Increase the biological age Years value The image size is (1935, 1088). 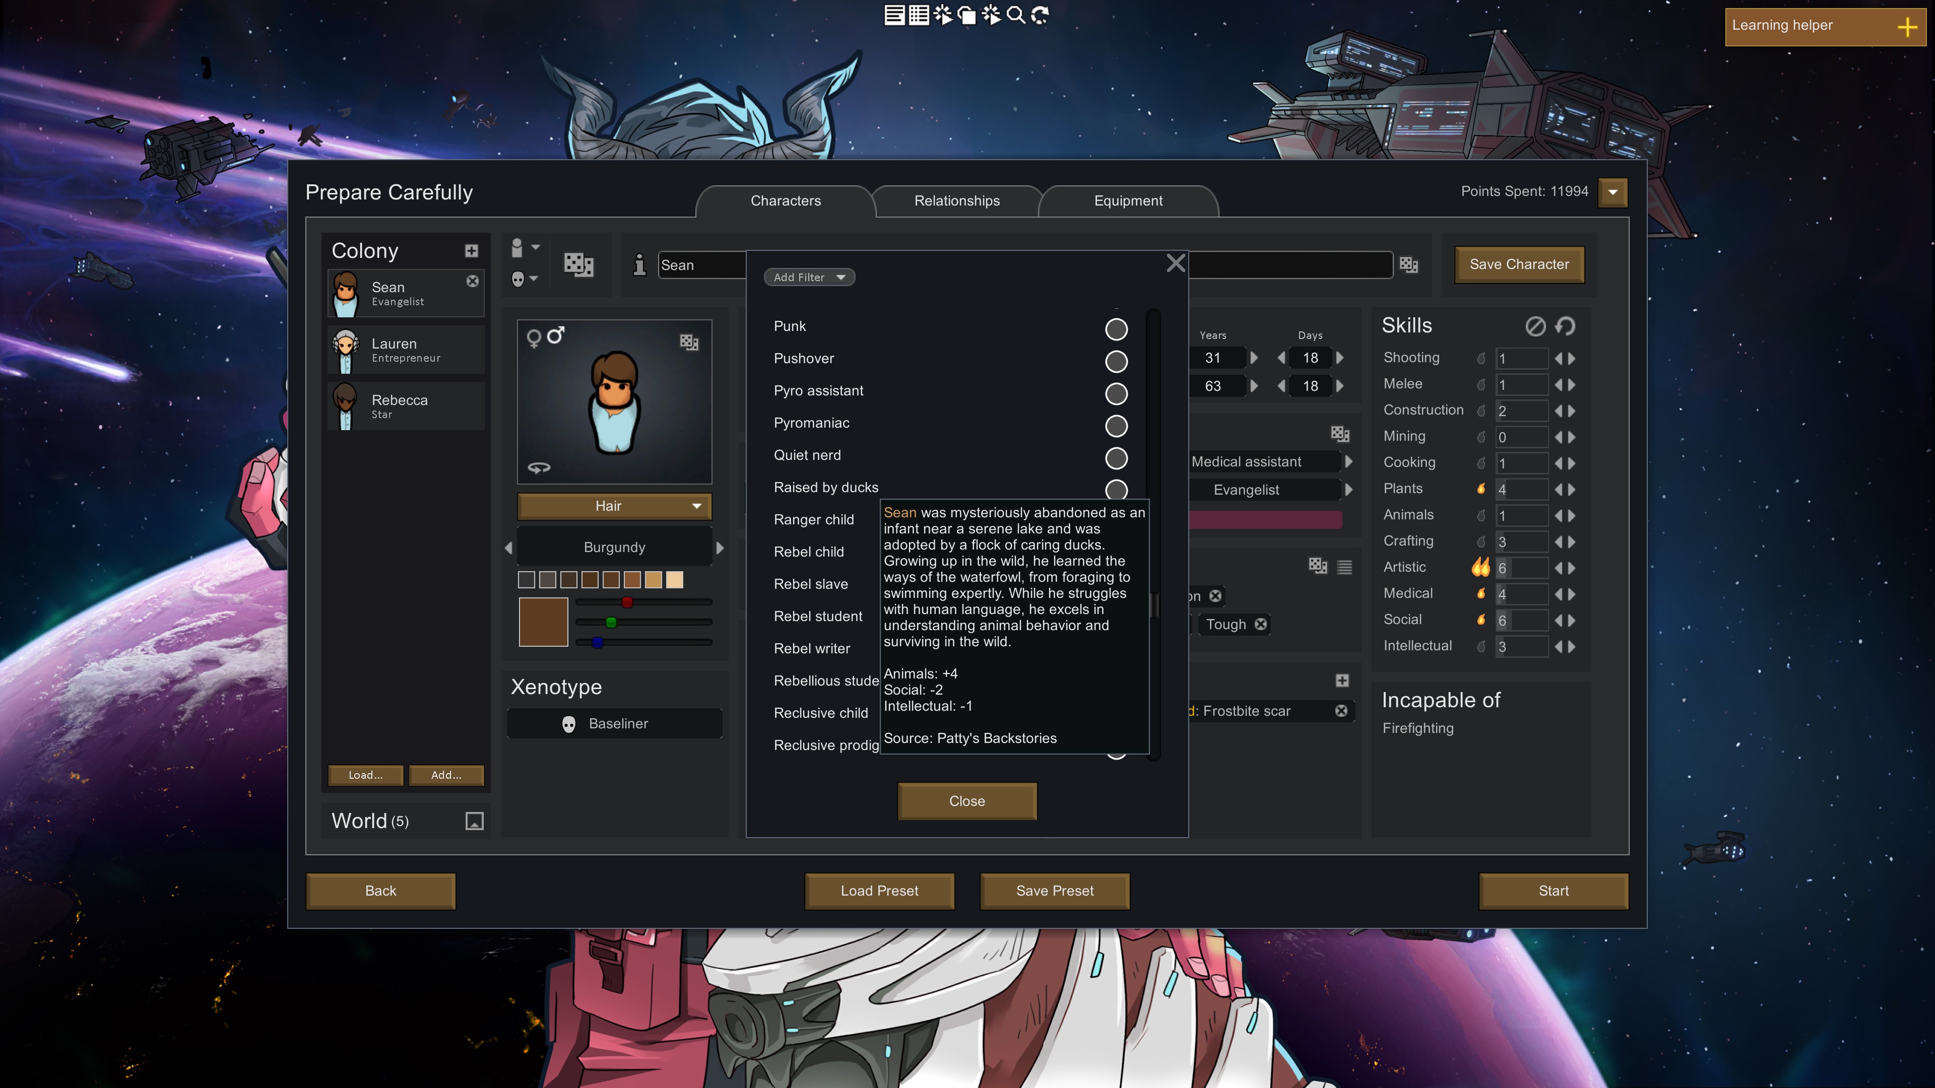[x=1254, y=358]
